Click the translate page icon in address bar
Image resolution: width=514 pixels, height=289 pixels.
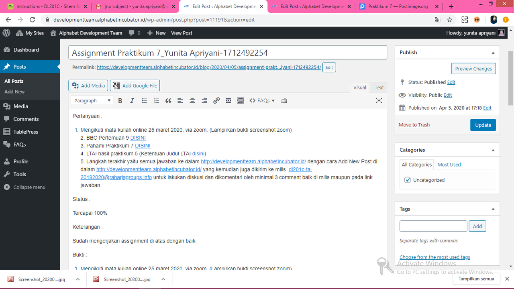(438, 20)
